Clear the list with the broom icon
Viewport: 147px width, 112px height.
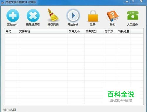[x=53, y=15]
